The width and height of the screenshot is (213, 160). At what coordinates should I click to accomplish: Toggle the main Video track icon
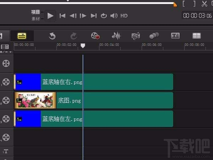coord(6,63)
